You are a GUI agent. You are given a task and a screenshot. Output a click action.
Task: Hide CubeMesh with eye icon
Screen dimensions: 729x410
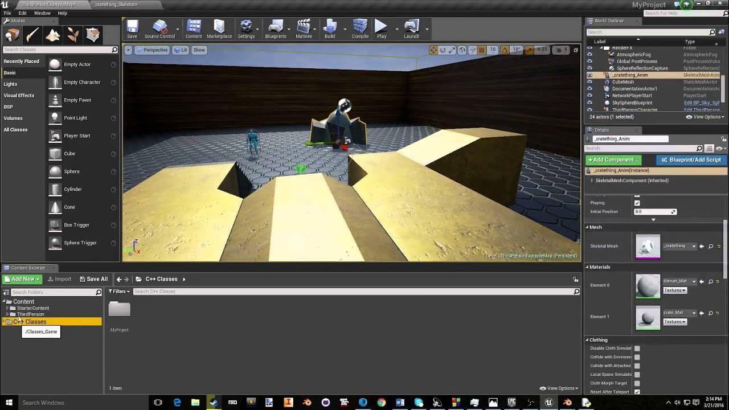[x=589, y=82]
